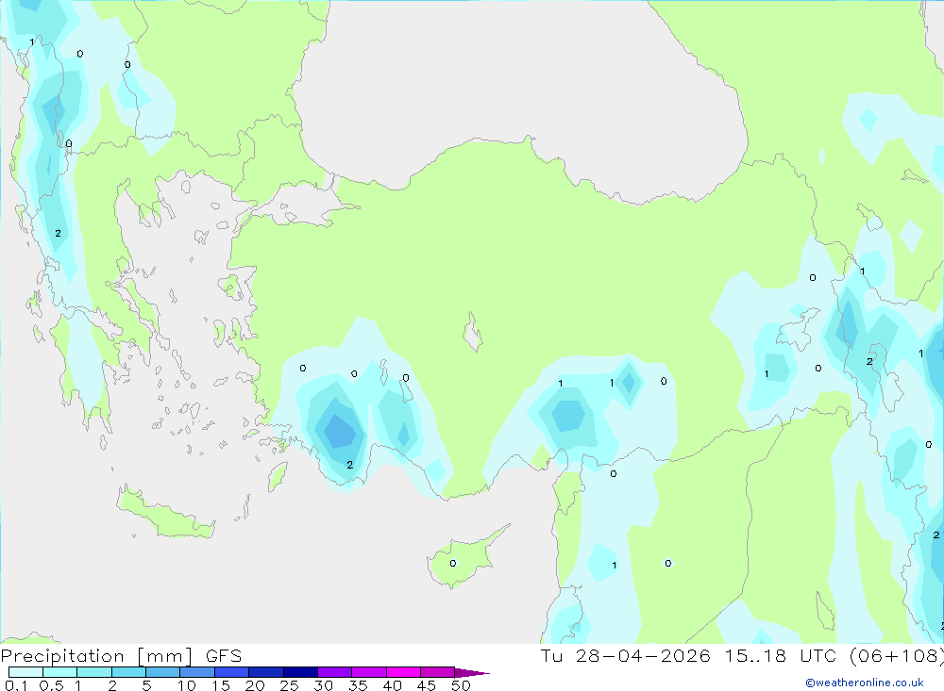Click the '15..18 UTC' time range text
The height and width of the screenshot is (691, 944).
tap(782, 656)
